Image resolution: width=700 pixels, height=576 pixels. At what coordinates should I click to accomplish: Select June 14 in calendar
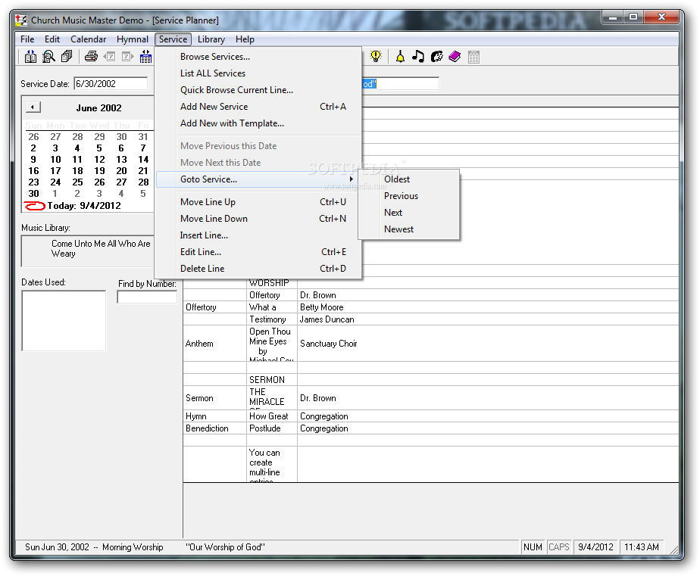(x=143, y=159)
